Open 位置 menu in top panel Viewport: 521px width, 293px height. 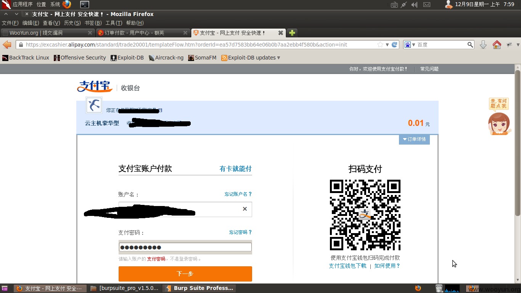41,5
